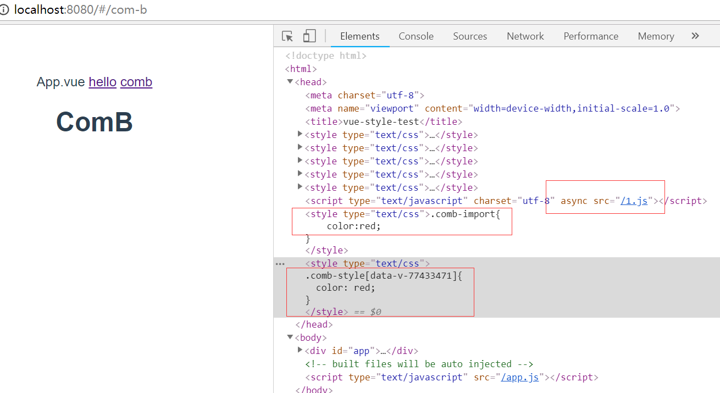Collapse the body element node
The image size is (720, 393).
pyautogui.click(x=290, y=337)
